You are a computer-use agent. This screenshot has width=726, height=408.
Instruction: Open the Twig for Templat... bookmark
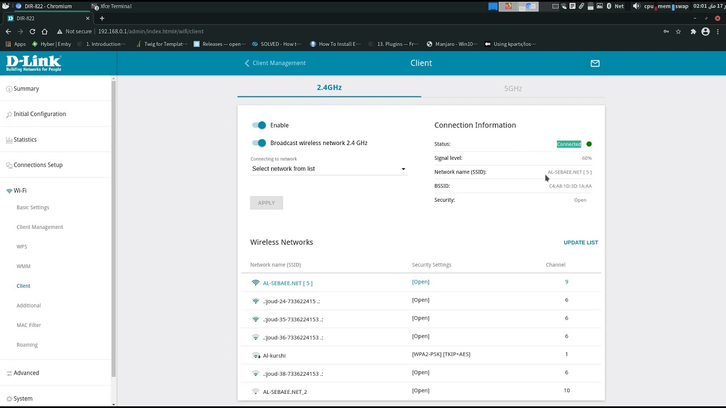point(161,44)
